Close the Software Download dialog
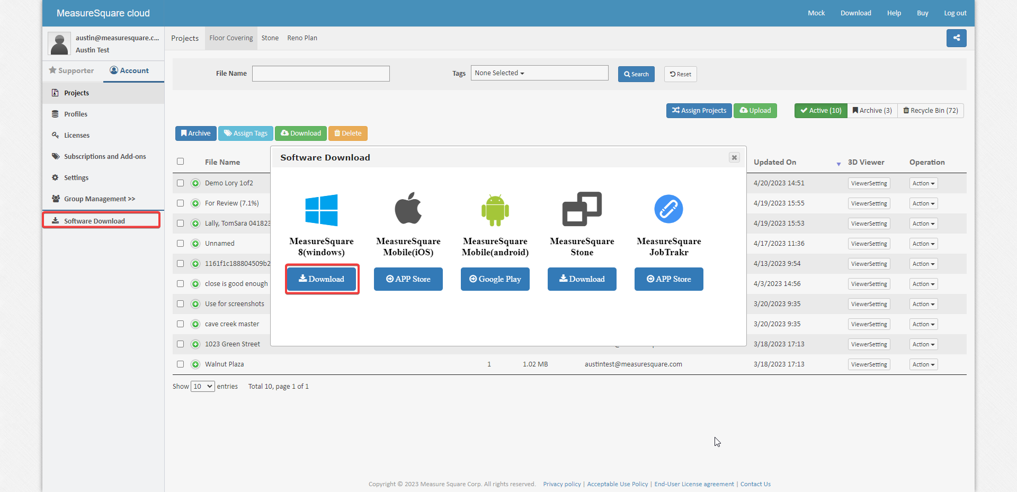The height and width of the screenshot is (492, 1017). tap(734, 157)
